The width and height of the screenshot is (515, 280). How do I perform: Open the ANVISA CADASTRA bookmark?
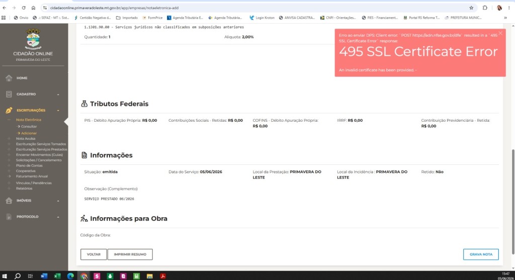(x=297, y=18)
